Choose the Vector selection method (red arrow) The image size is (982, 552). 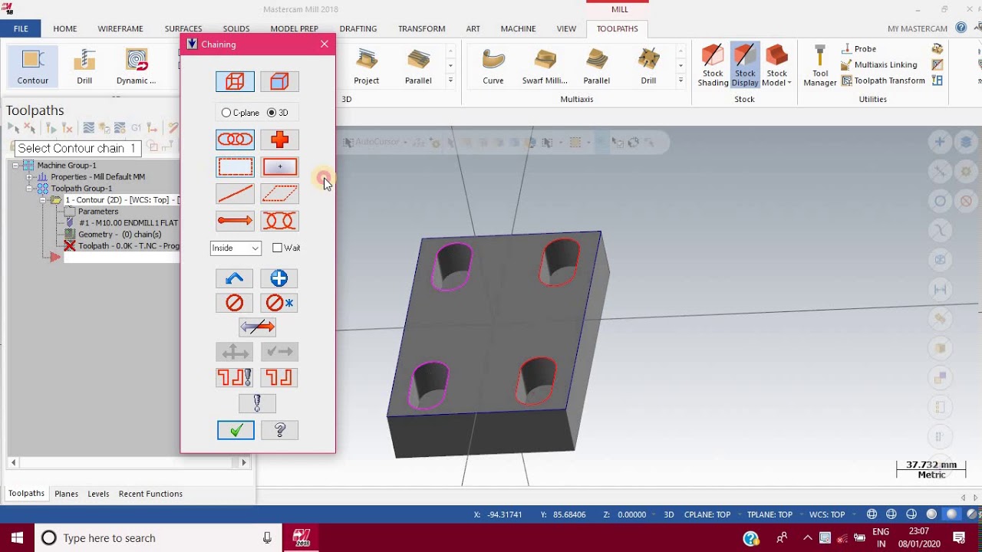point(235,222)
